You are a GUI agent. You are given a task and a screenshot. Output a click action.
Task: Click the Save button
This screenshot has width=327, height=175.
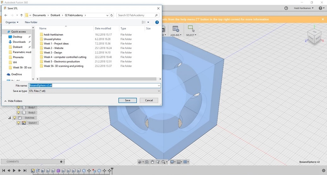click(128, 100)
